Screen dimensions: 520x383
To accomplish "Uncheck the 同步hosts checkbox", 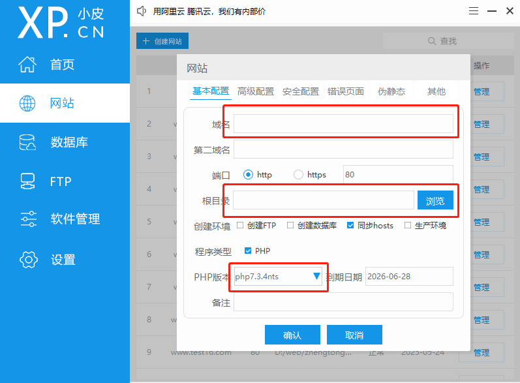I will click(350, 226).
